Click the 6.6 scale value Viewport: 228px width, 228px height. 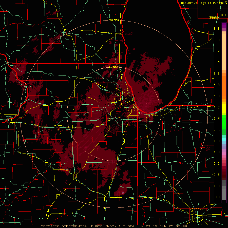tap(217, 73)
